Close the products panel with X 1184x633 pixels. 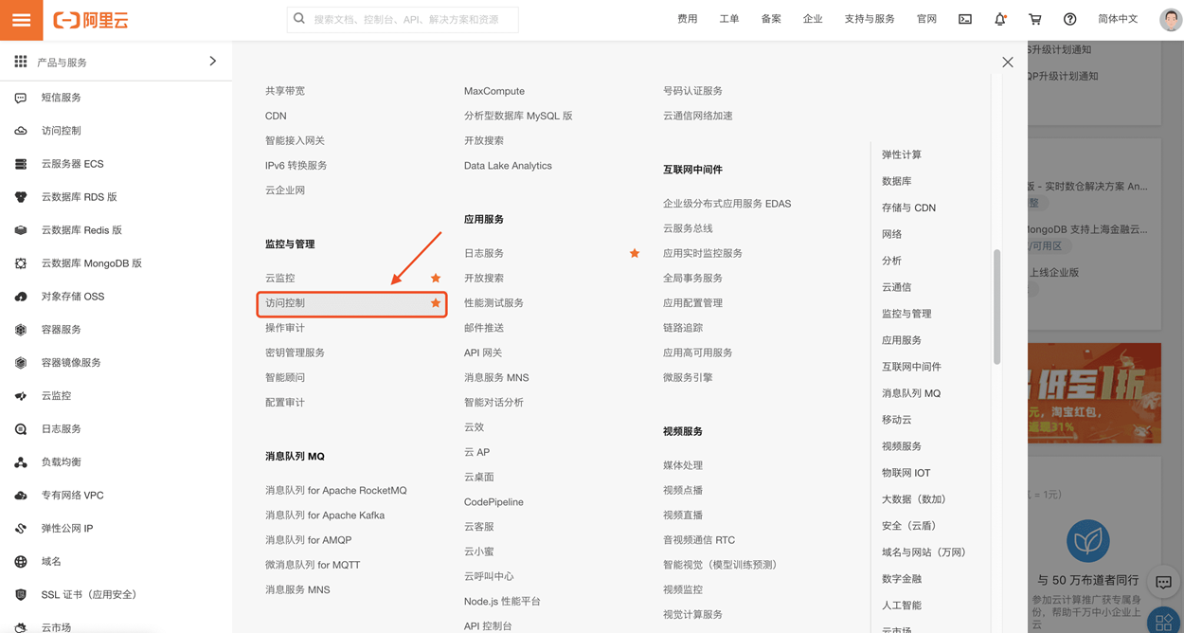[1008, 63]
